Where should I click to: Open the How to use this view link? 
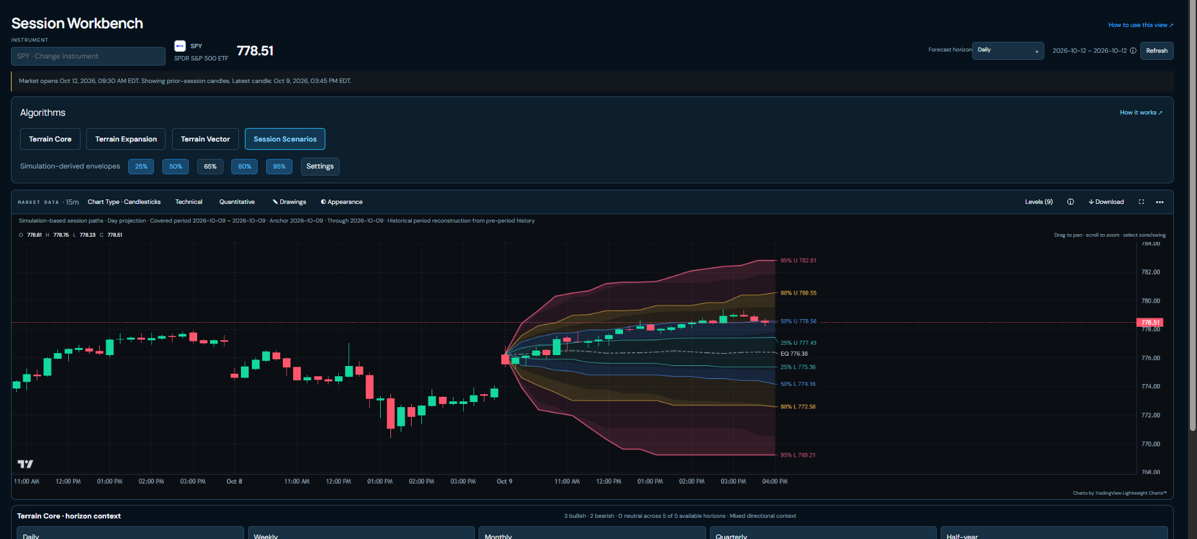tap(1141, 25)
